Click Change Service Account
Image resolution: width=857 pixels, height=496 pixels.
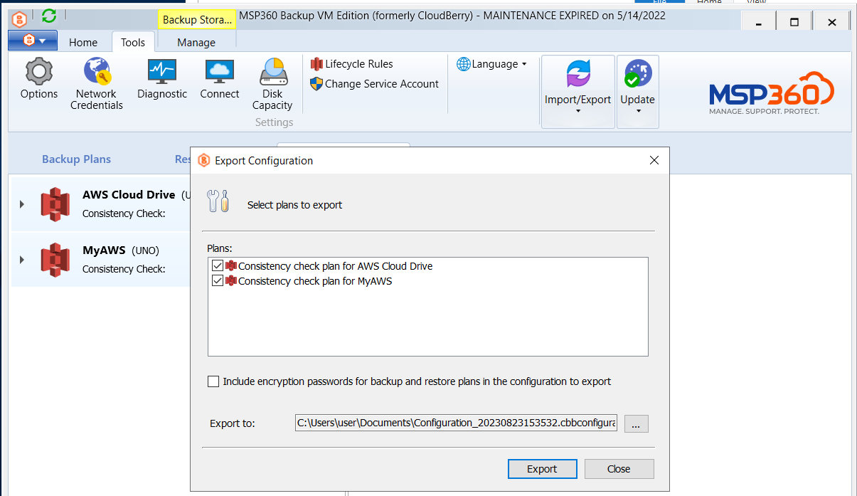tap(375, 84)
